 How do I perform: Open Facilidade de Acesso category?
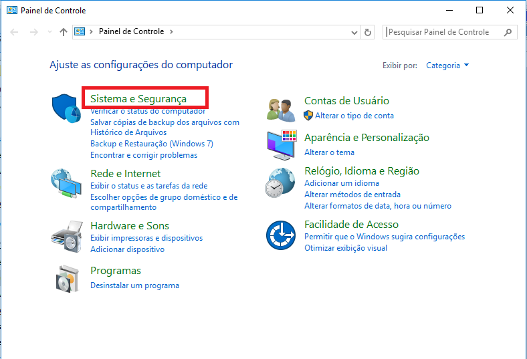(351, 225)
